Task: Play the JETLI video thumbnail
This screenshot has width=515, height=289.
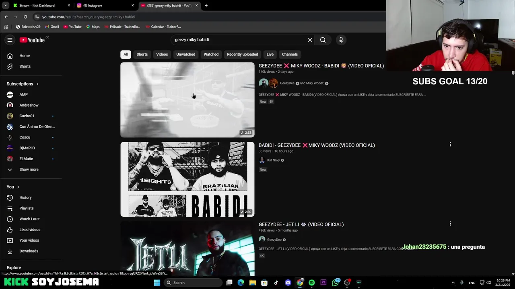Action: point(187,249)
